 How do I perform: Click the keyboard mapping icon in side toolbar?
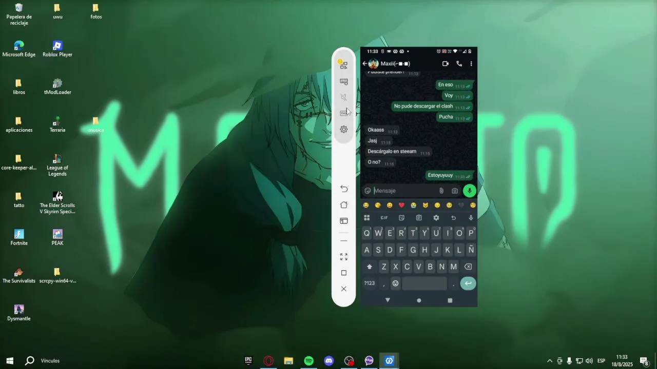point(344,81)
